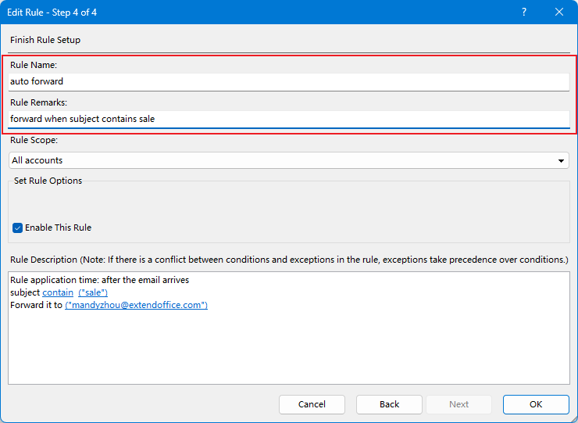Click the greyed-out Next button
This screenshot has width=578, height=423.
click(x=458, y=404)
